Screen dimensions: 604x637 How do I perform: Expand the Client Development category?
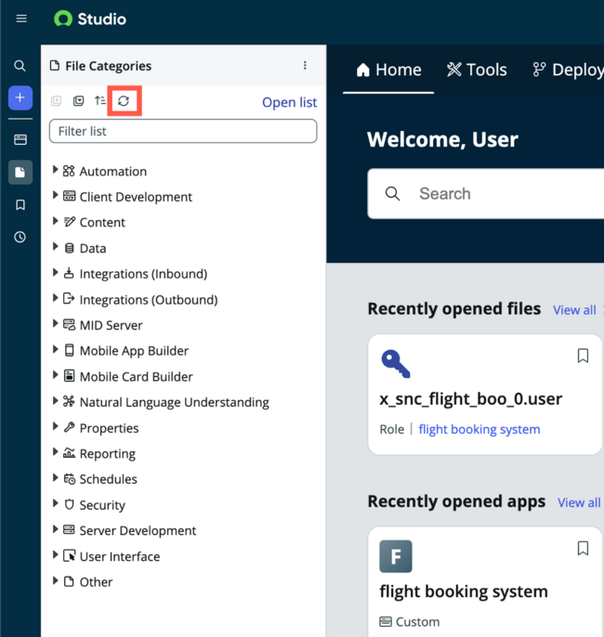click(55, 195)
